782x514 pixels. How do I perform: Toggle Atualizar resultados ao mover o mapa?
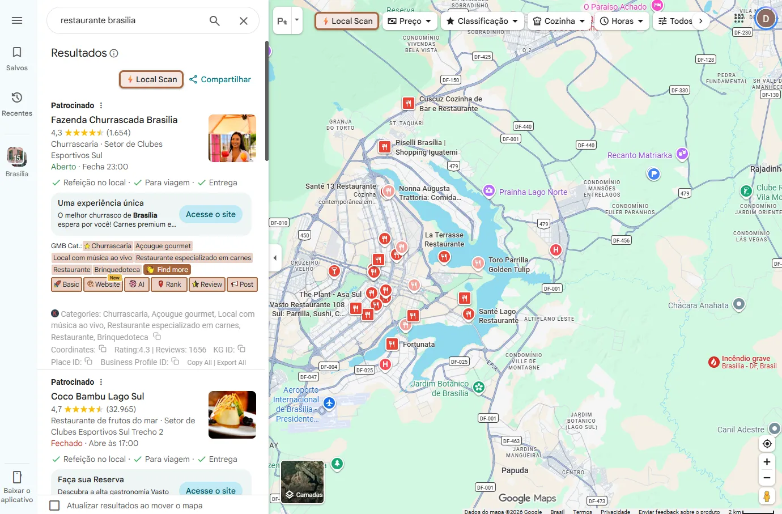coord(54,505)
